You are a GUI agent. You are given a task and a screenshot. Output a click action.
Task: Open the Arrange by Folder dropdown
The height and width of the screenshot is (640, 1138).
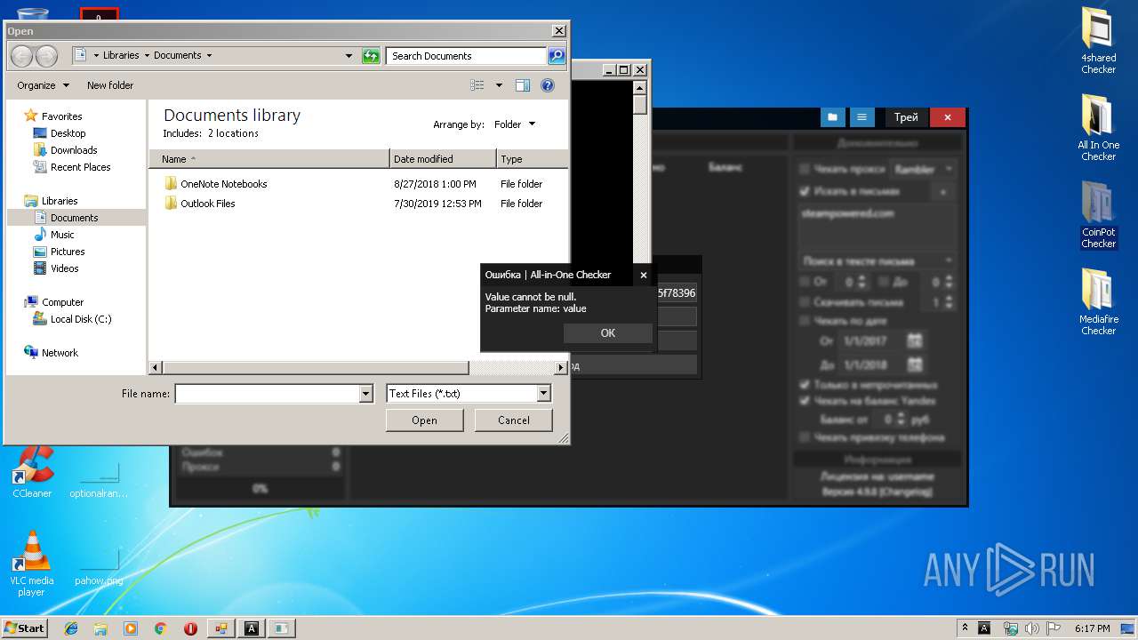coord(516,124)
